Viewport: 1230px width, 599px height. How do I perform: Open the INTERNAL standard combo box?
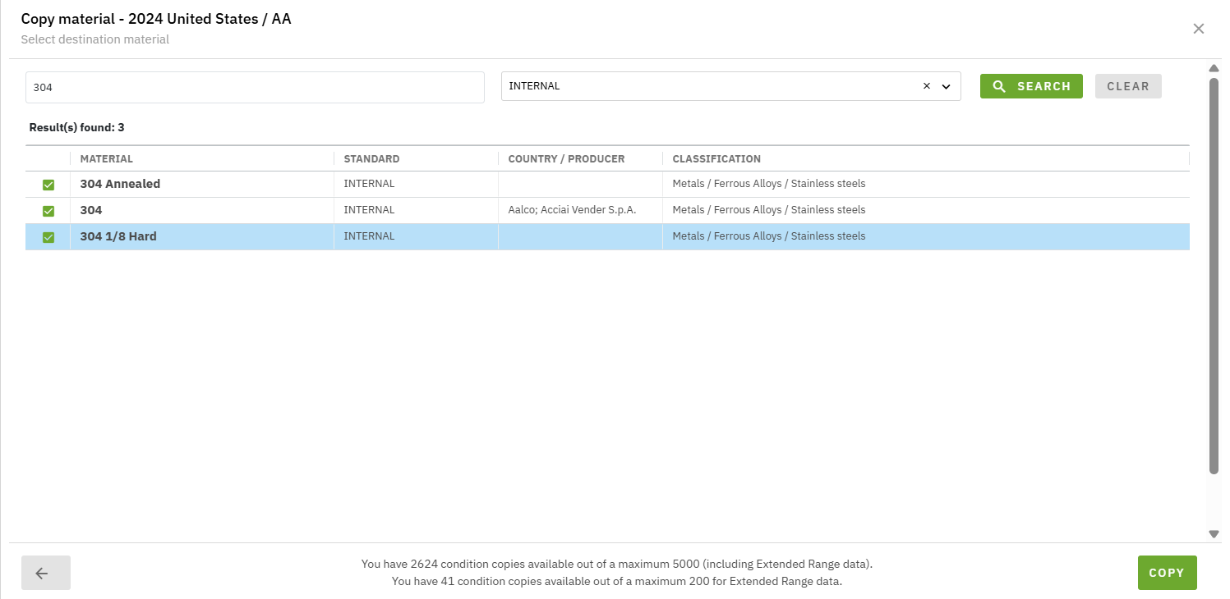[x=707, y=86]
